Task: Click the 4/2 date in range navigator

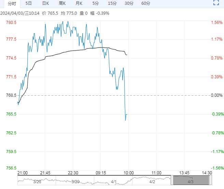Action: pyautogui.click(x=152, y=182)
